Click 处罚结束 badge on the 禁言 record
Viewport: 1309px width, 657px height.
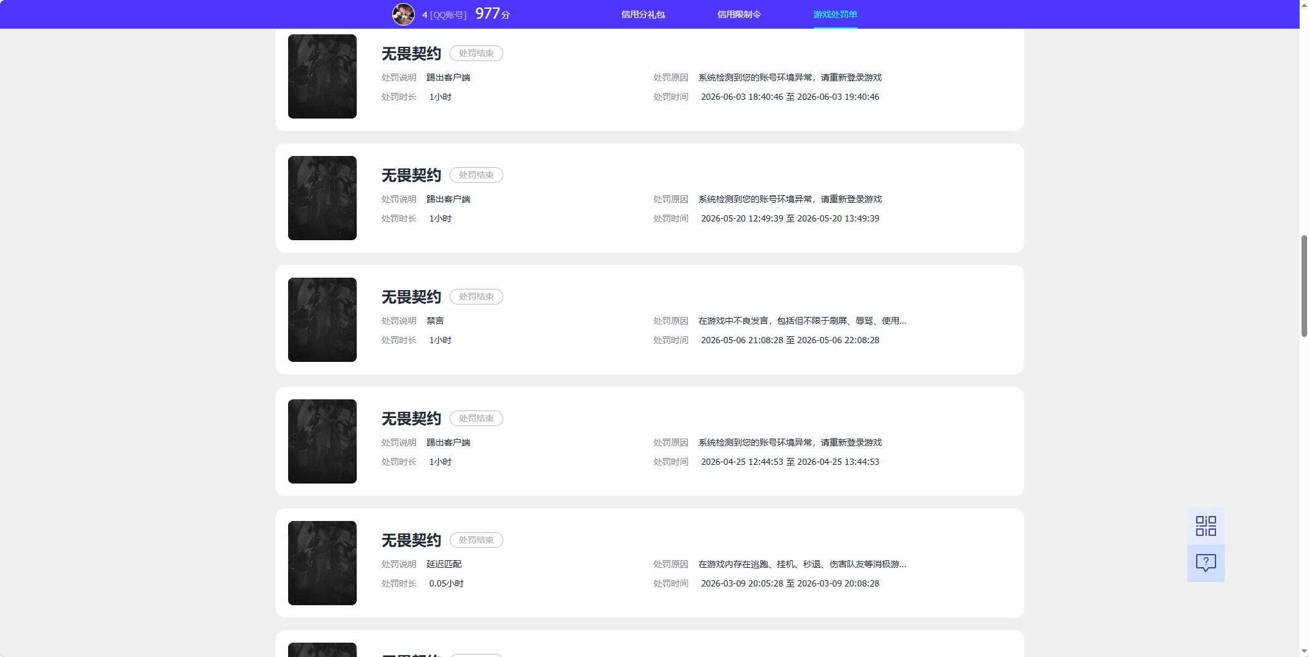476,297
